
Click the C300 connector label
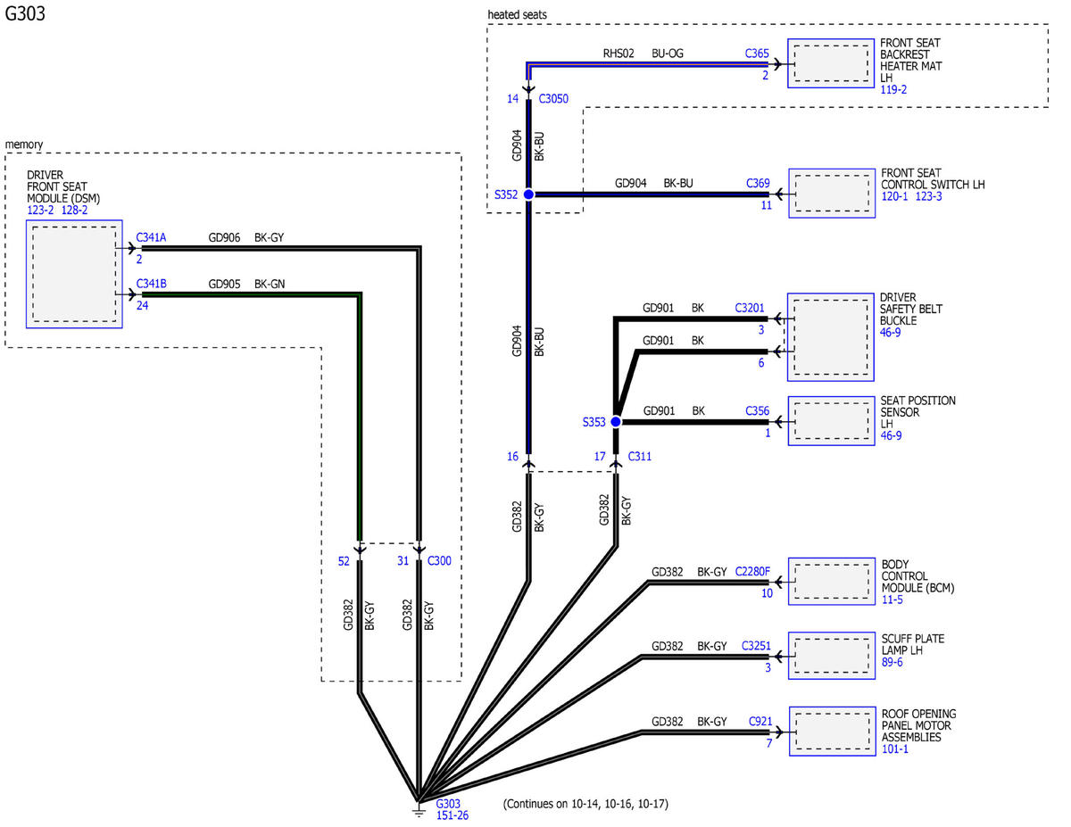click(x=439, y=561)
